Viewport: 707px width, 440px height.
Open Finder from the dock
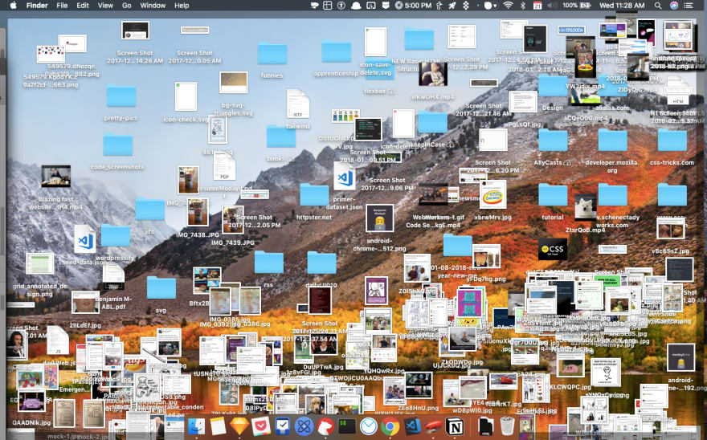(198, 427)
